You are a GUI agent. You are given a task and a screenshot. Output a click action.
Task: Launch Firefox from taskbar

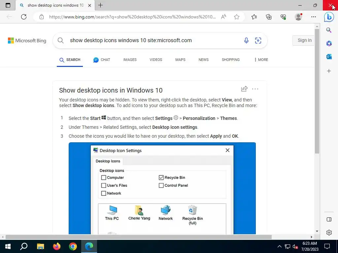pyautogui.click(x=57, y=246)
